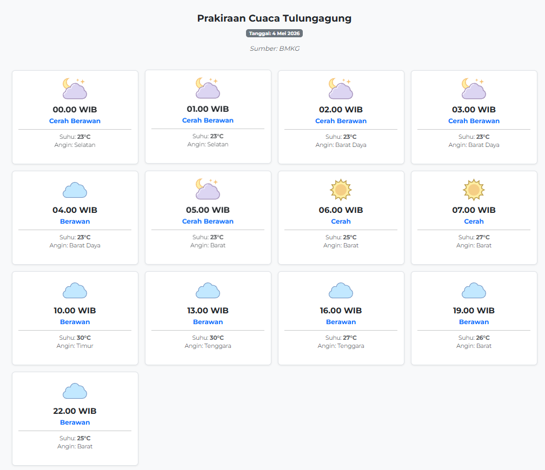Click the sun icon on 07.00 WIB card
Image resolution: width=545 pixels, height=470 pixels.
click(474, 190)
